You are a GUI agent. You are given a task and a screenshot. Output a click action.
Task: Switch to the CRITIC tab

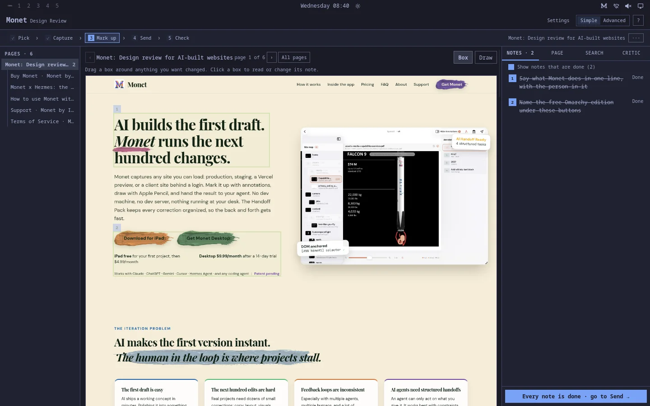631,53
